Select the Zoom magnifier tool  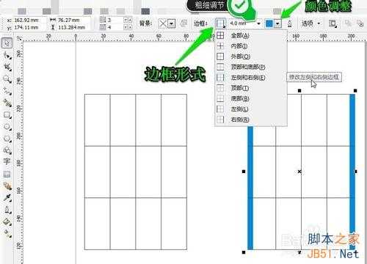pos(7,79)
